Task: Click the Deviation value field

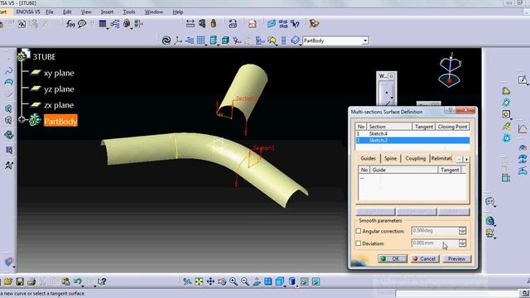Action: click(x=435, y=243)
